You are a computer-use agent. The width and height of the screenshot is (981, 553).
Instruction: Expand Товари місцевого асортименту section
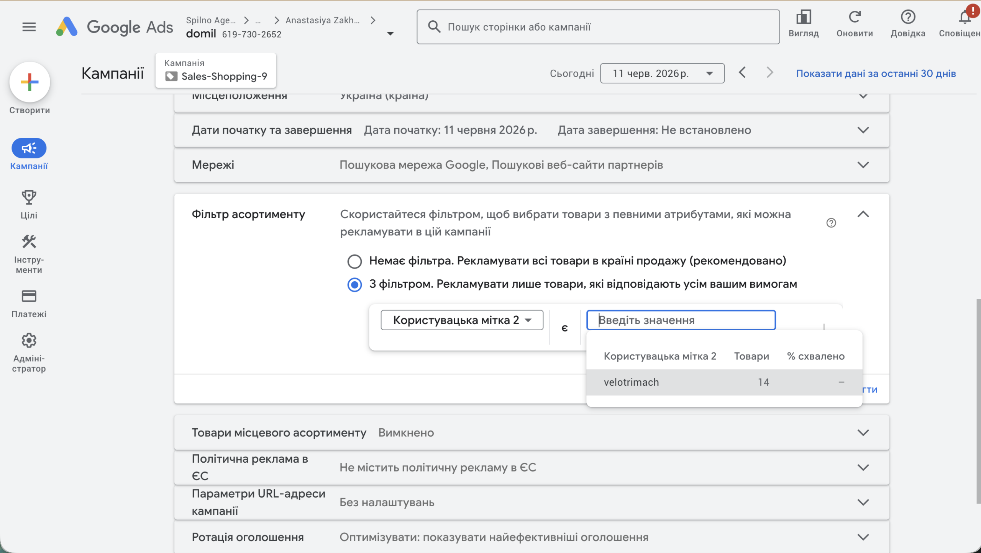(863, 433)
